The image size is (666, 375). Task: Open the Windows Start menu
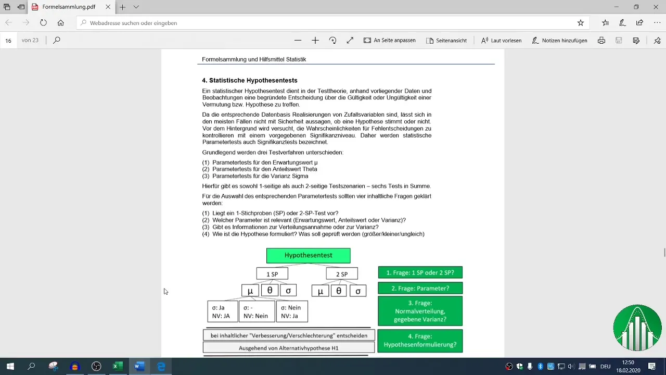tap(10, 366)
